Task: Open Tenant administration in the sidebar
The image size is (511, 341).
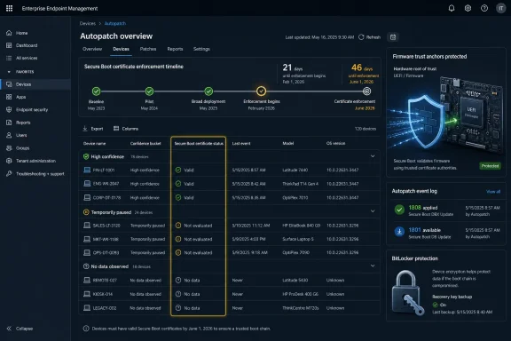Action: (35, 161)
